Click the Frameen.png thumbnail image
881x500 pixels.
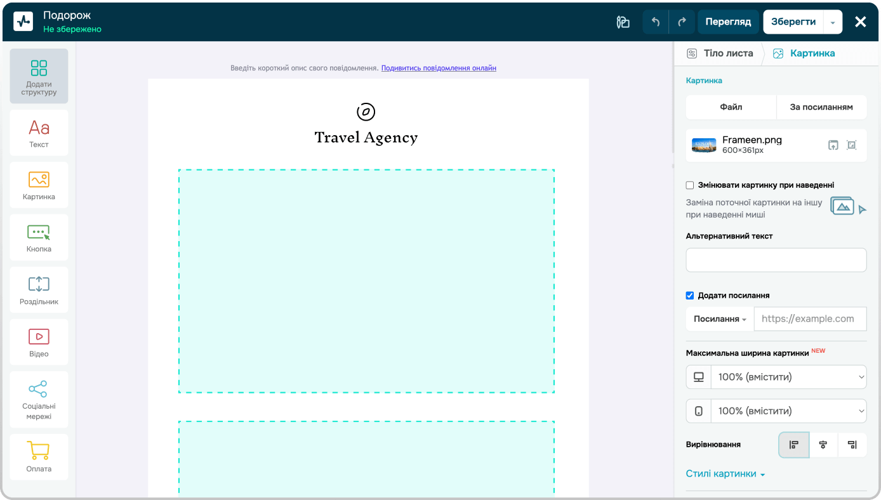(704, 145)
